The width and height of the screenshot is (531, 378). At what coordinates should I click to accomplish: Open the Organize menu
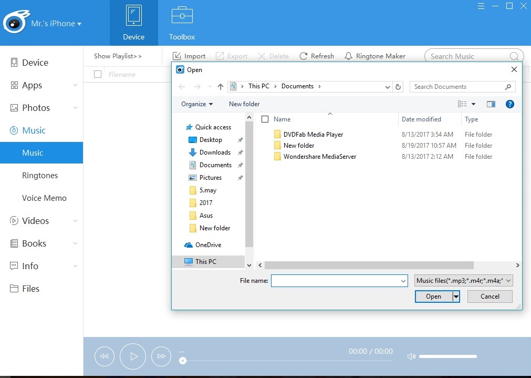point(197,104)
